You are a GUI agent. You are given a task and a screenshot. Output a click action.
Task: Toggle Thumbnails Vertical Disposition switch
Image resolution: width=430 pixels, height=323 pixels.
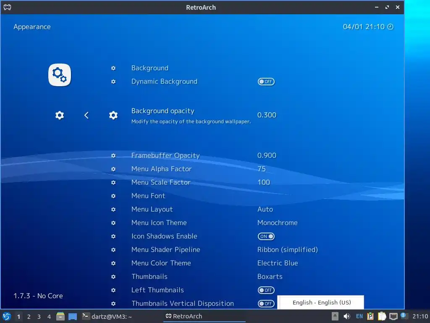click(x=266, y=304)
